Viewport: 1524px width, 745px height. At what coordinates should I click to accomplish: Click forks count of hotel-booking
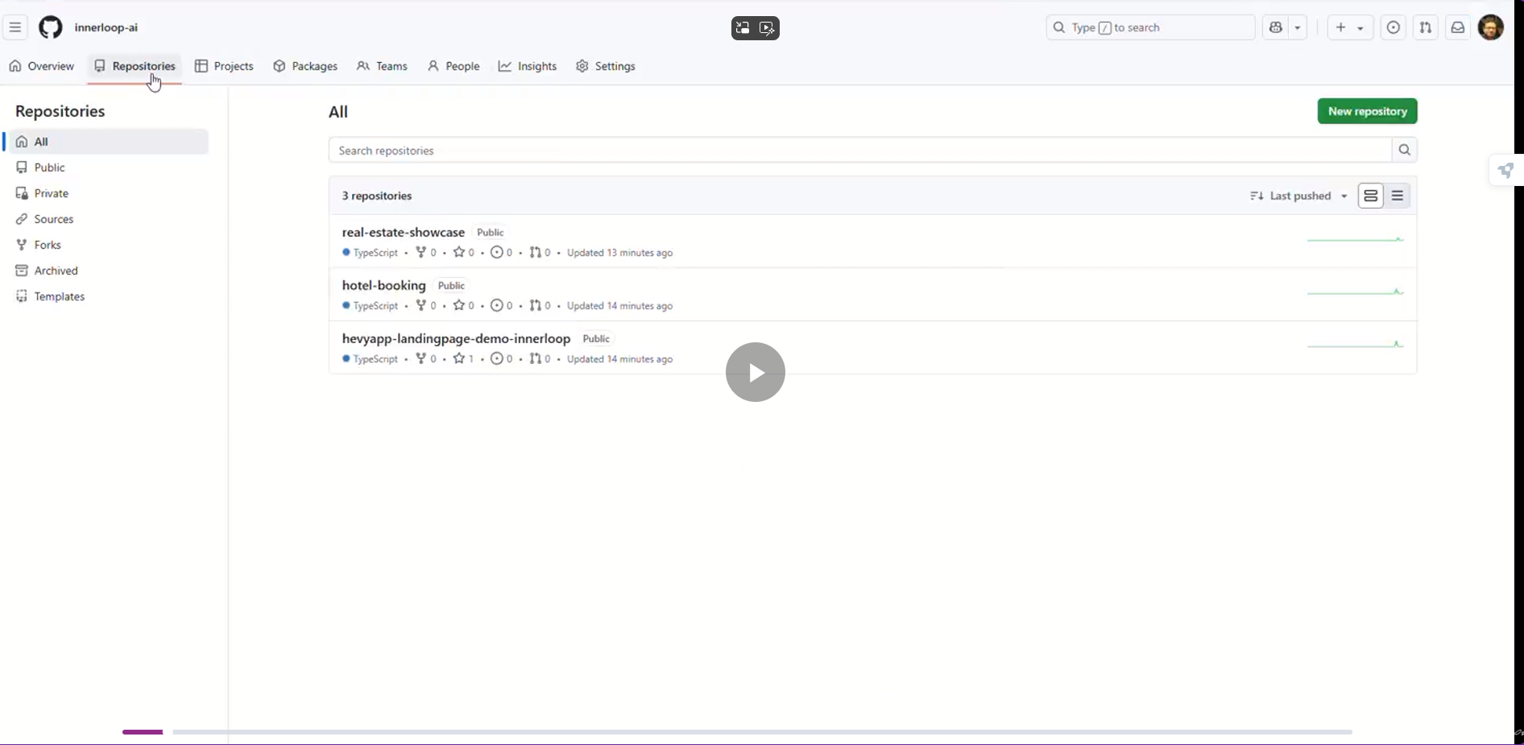(x=426, y=306)
